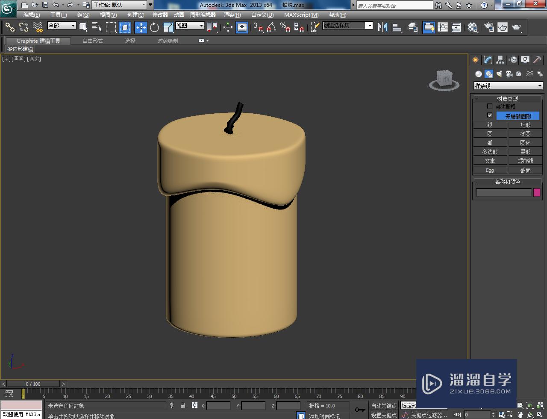Switch to the Display command panel tab
This screenshot has height=419, width=547.
click(525, 60)
